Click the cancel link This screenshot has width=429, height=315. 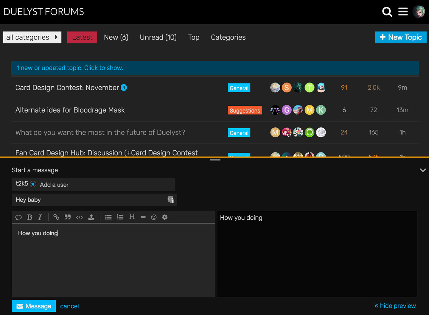[x=69, y=306]
